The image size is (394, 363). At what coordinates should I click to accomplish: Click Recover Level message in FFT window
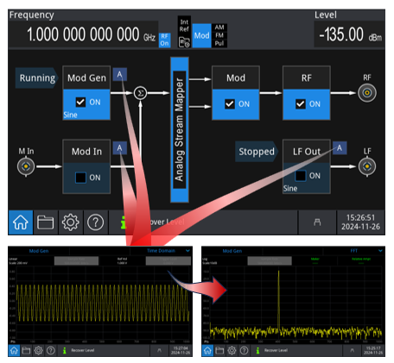(276, 350)
